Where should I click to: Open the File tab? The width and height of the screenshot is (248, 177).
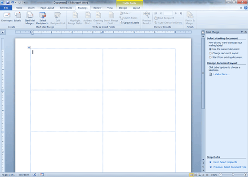pos(6,8)
